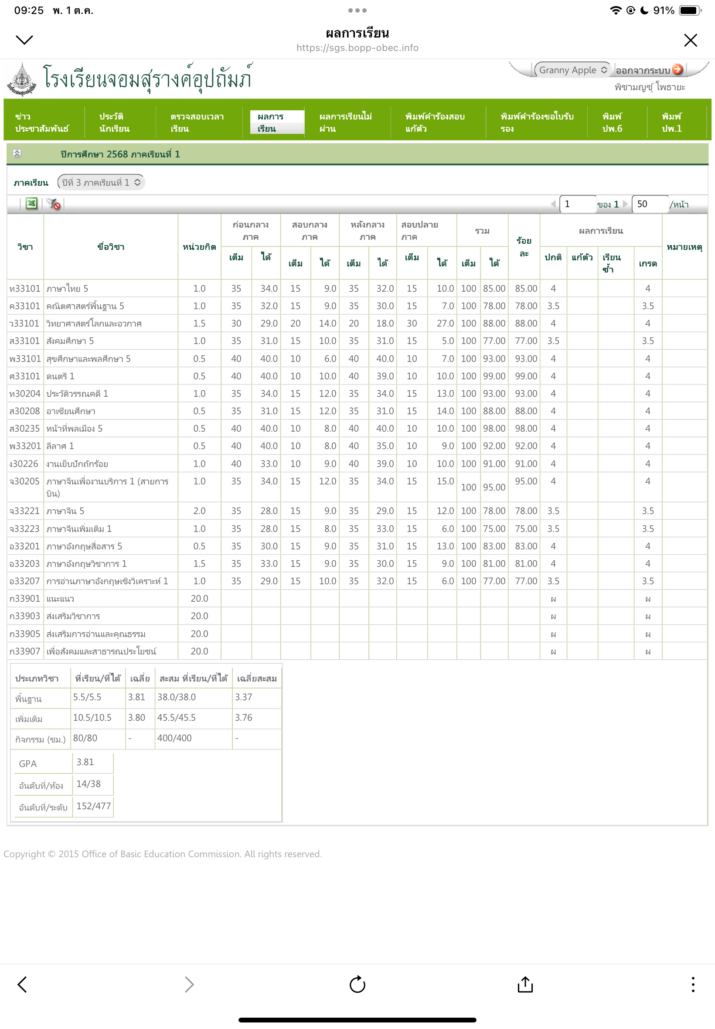Viewport: 715px width, 1029px height.
Task: Open the พิมพ์ ปพ.6 menu item
Action: point(612,122)
